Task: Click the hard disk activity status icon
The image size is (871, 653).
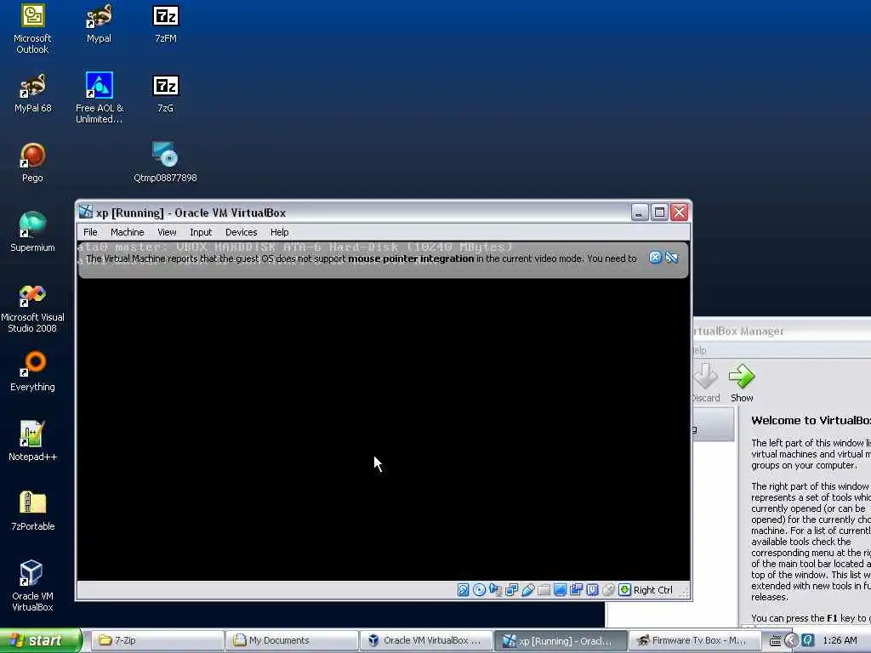Action: pos(463,590)
